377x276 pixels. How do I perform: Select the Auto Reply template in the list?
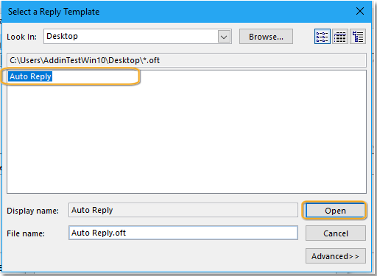click(x=30, y=76)
